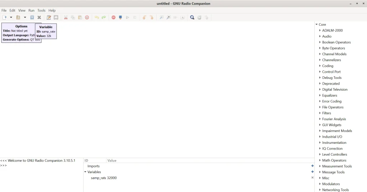Kill the running flow graph
Image resolution: width=367 pixels, height=192 pixels.
[135, 17]
